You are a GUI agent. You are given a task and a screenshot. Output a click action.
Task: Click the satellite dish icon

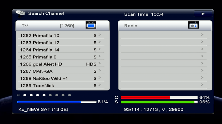pyautogui.click(x=20, y=14)
